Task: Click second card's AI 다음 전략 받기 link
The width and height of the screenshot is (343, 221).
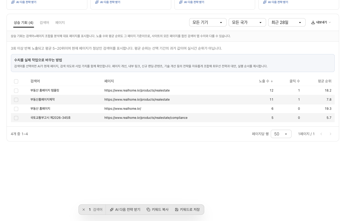Action: pyautogui.click(x=108, y=2)
